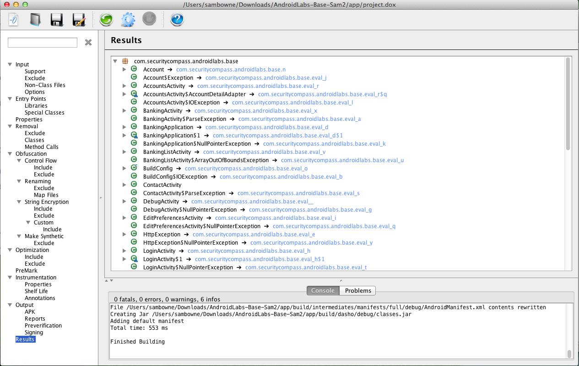Image resolution: width=579 pixels, height=366 pixels.
Task: Select Results in the navigation tree
Action: tap(25, 339)
